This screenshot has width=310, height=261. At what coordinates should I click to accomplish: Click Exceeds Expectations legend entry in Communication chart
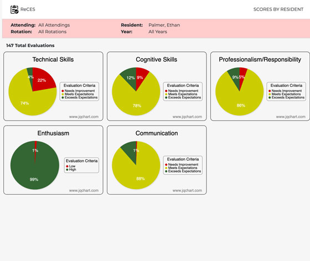point(183,171)
